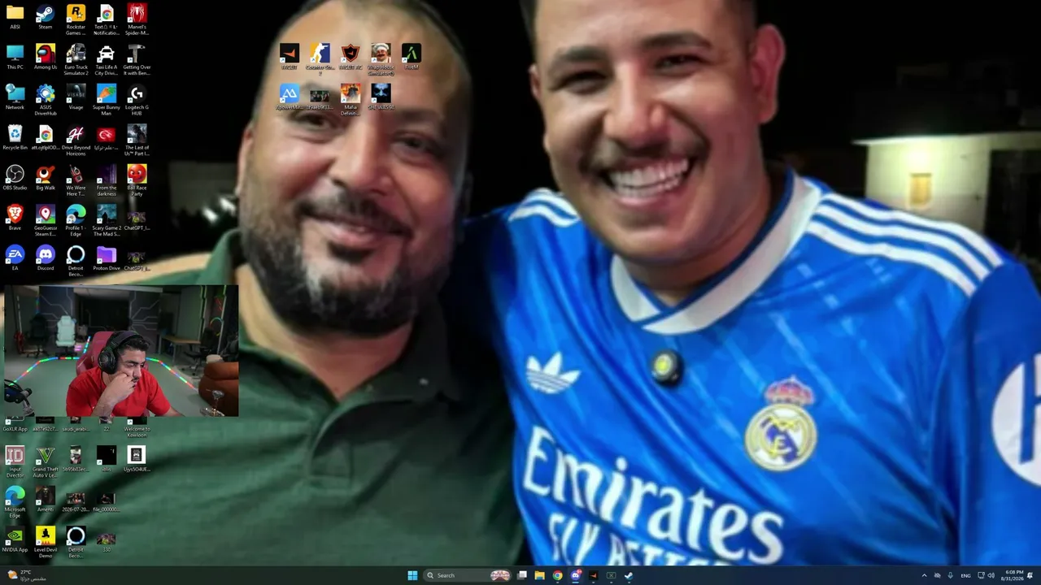Viewport: 1041px width, 585px height.
Task: Open Drive Beyond Horizons shortcut
Action: pos(76,141)
